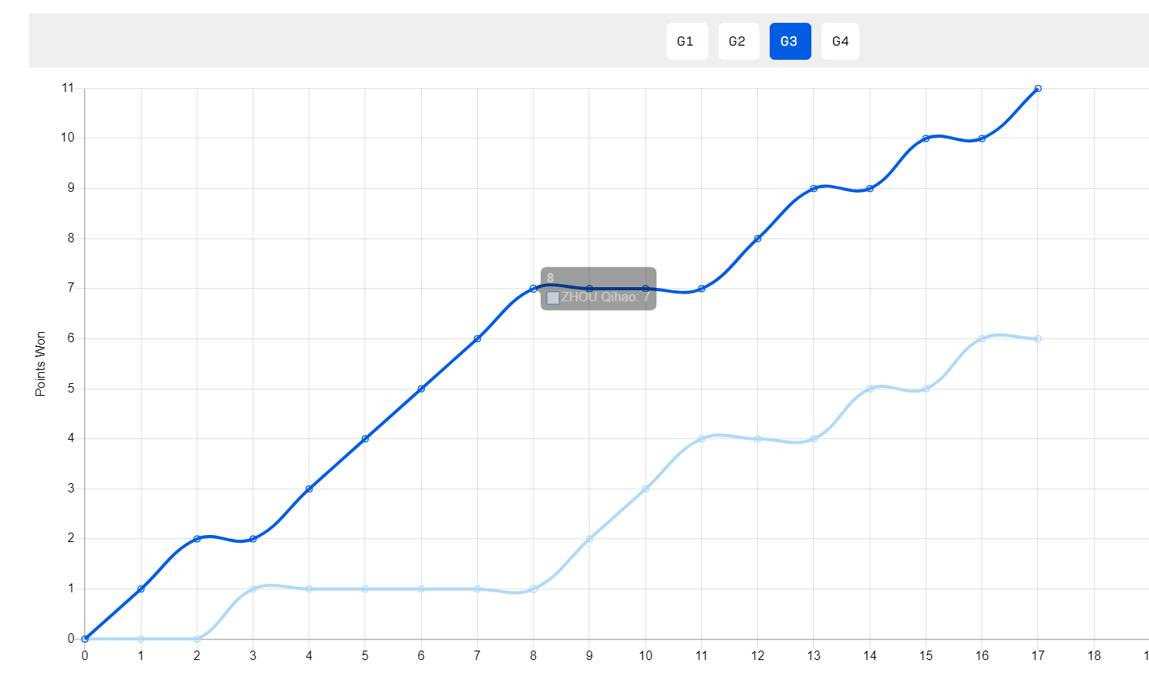Click the light blue point at rally 9
The image size is (1149, 675).
[x=589, y=539]
